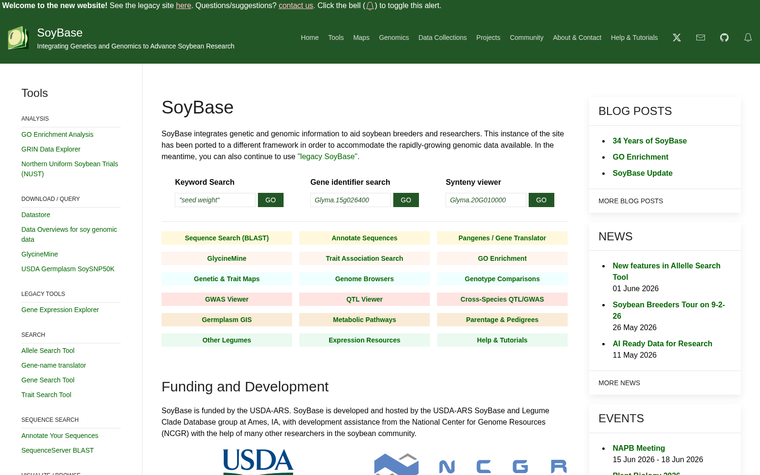Follow the legacy site 'here' link
The image size is (760, 475).
click(x=183, y=6)
